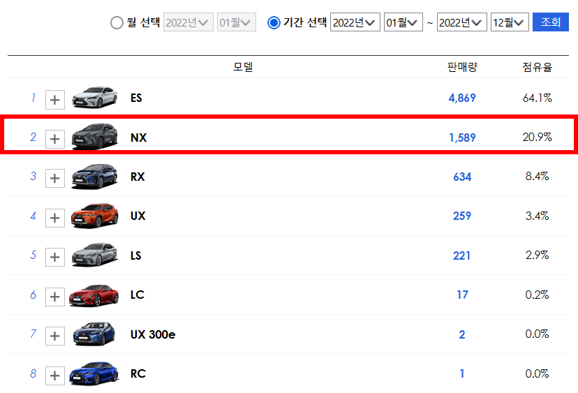Open the LS model name
The height and width of the screenshot is (393, 578).
(135, 255)
